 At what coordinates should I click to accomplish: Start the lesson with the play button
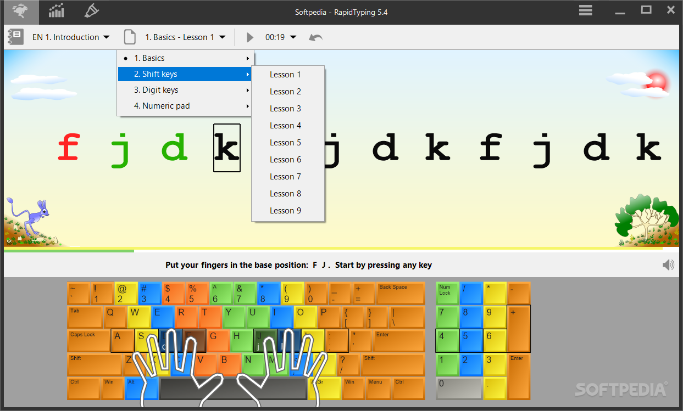tap(250, 37)
